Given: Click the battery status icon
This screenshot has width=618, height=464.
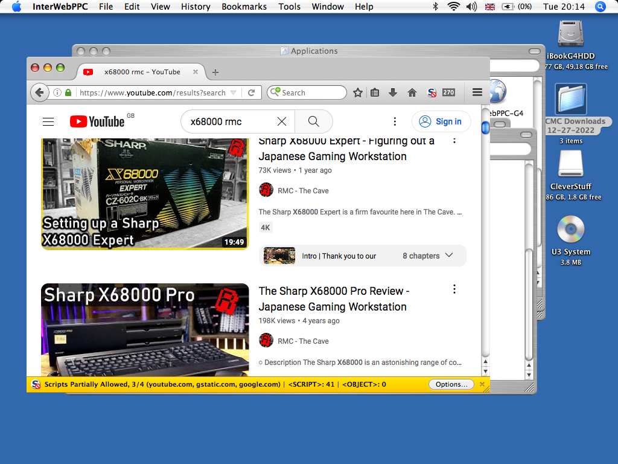Looking at the screenshot, I should point(508,7).
